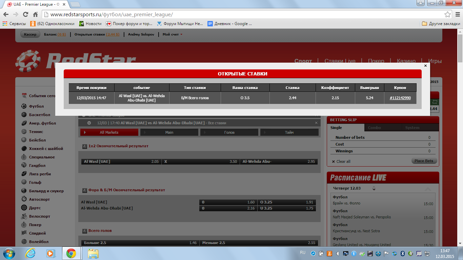Open coupon link #112142990
The height and width of the screenshot is (260, 463).
pyautogui.click(x=400, y=98)
